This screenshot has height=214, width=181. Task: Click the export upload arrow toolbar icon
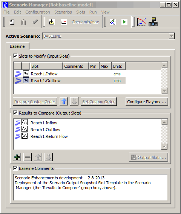coord(52,22)
